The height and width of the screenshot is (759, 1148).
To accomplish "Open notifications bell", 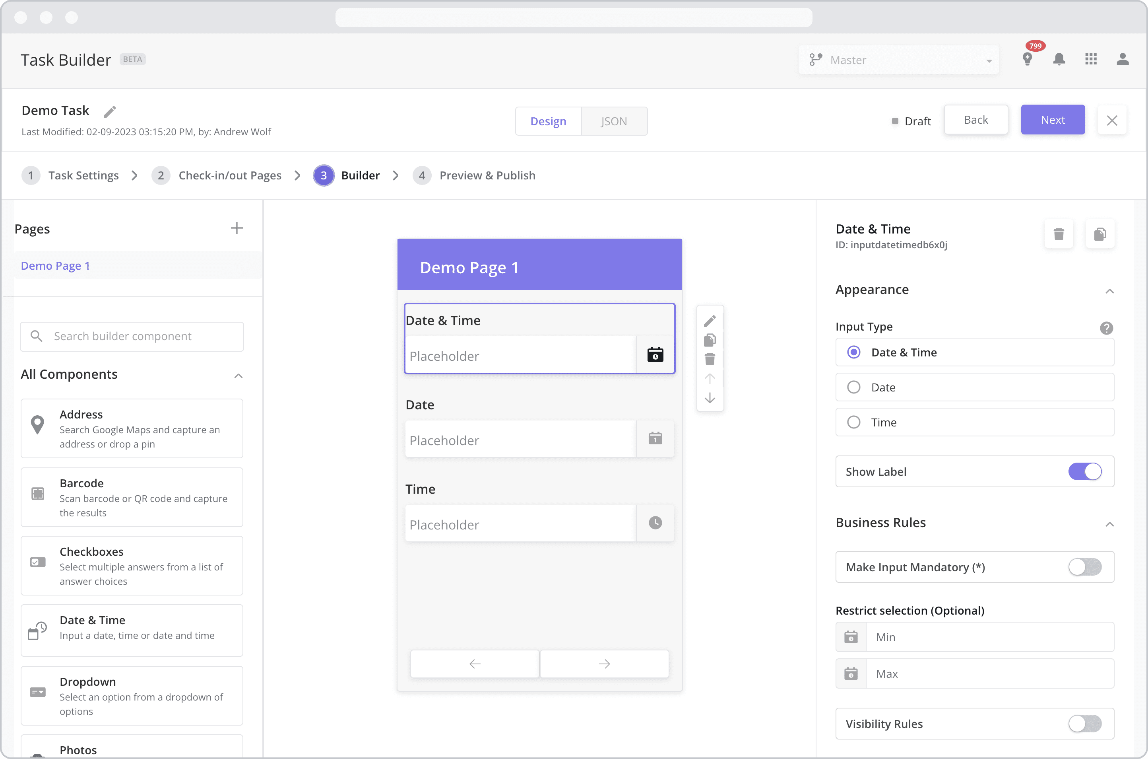I will pyautogui.click(x=1059, y=59).
